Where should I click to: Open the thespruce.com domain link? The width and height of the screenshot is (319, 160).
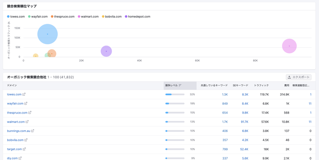point(17,113)
